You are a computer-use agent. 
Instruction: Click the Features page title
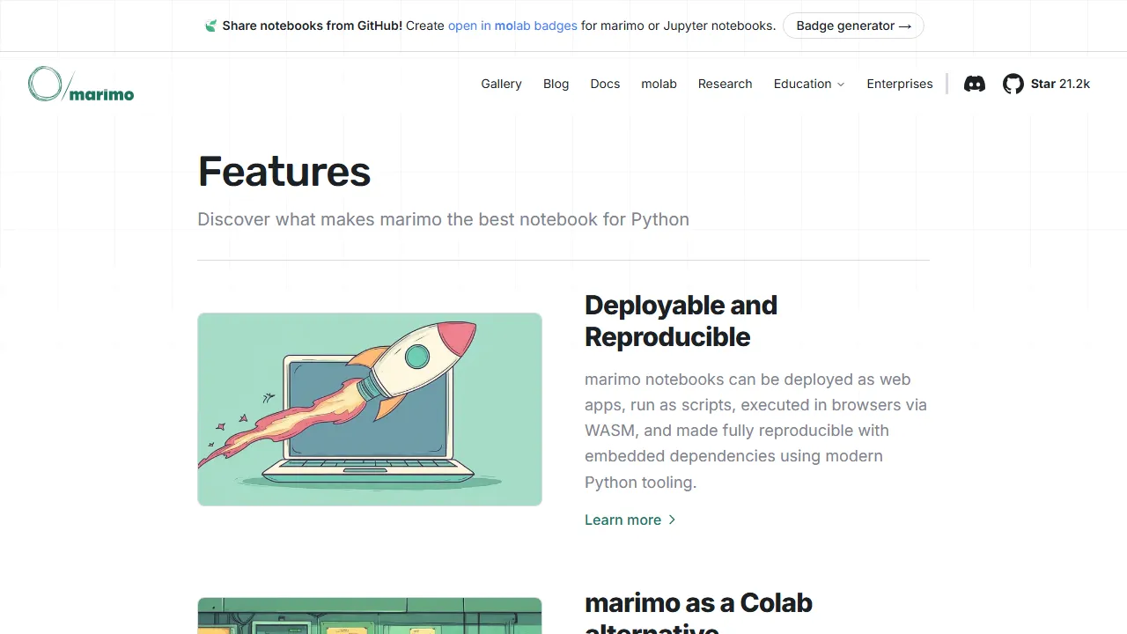284,171
